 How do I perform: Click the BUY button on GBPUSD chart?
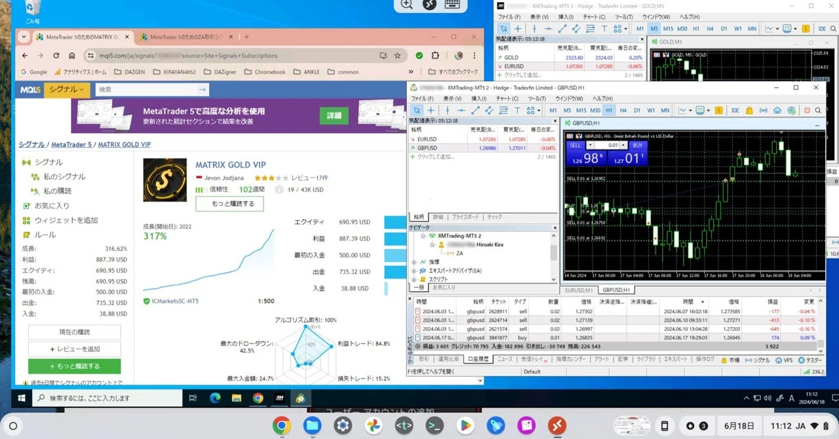637,145
